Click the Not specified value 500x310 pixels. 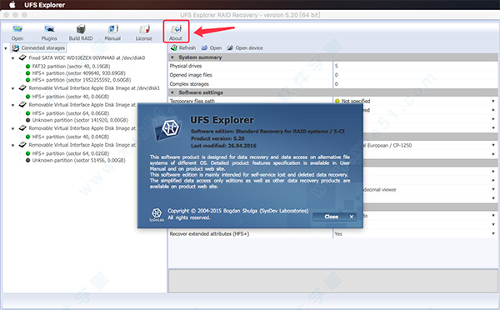click(x=356, y=101)
